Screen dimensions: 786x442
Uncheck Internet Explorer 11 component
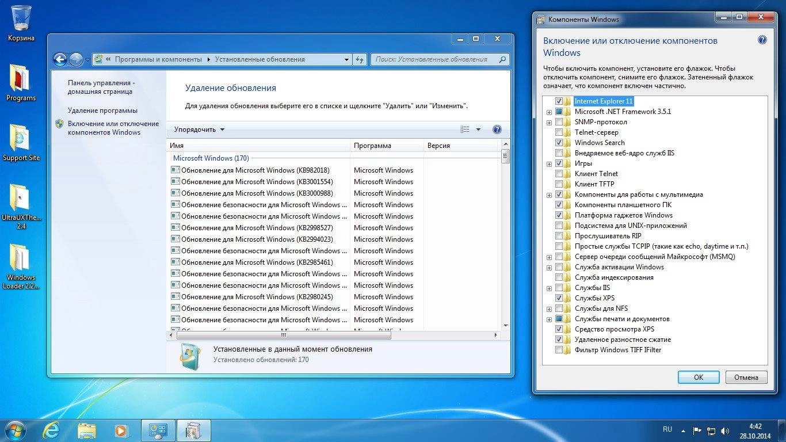point(559,101)
